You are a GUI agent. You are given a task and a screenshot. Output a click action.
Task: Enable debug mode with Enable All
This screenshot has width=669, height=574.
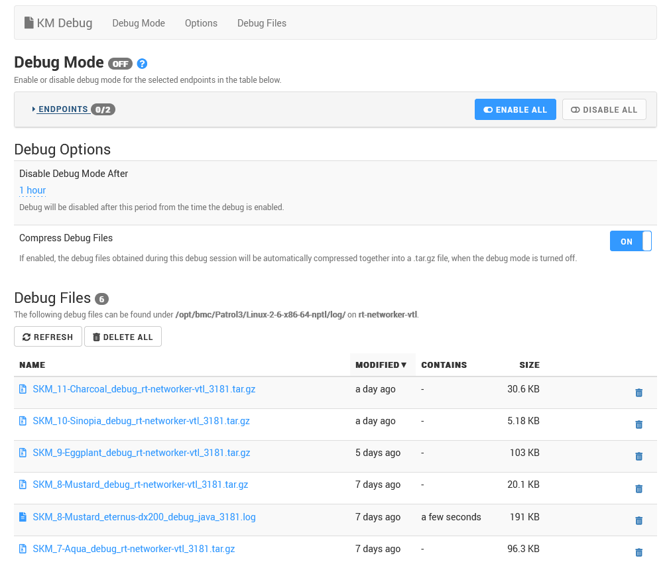click(x=515, y=109)
